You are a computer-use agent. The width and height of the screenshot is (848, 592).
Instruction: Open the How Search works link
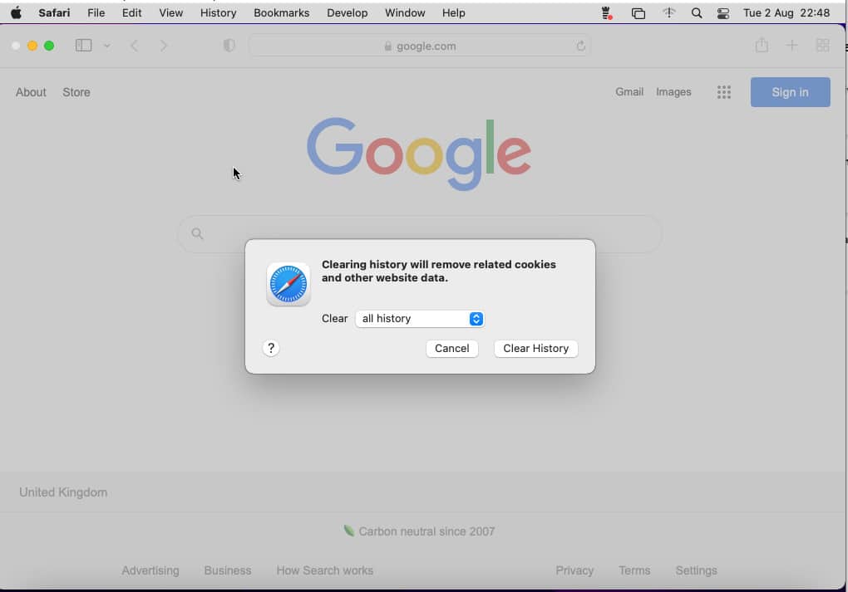325,570
